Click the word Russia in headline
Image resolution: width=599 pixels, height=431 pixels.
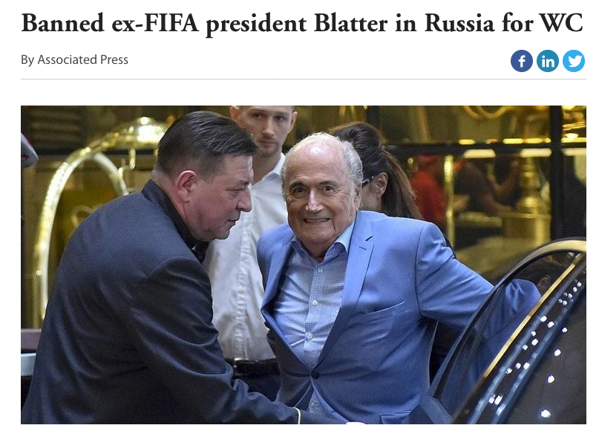pyautogui.click(x=459, y=23)
